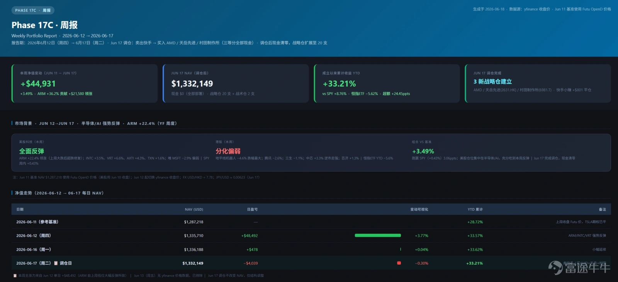
Task: Click the PHASE 17C 周报 badge
Action: (x=33, y=10)
